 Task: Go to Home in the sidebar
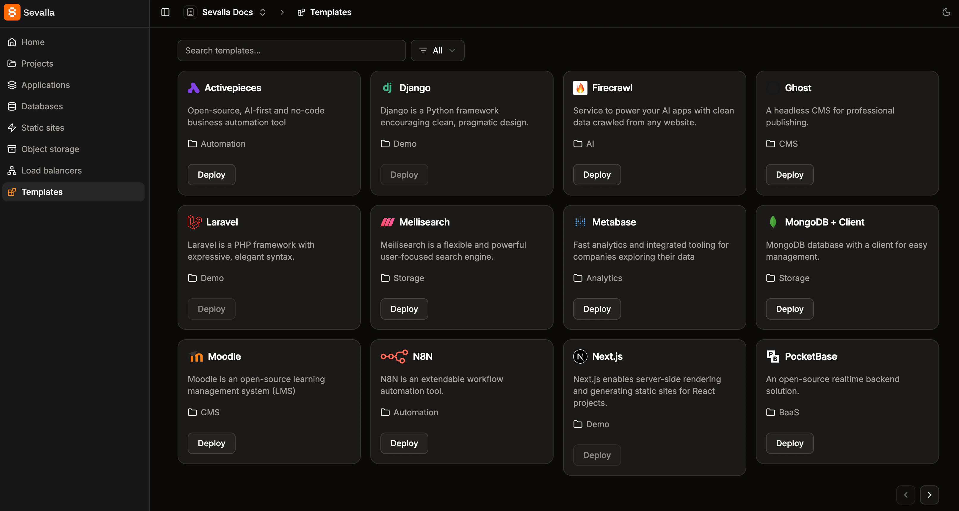point(73,42)
